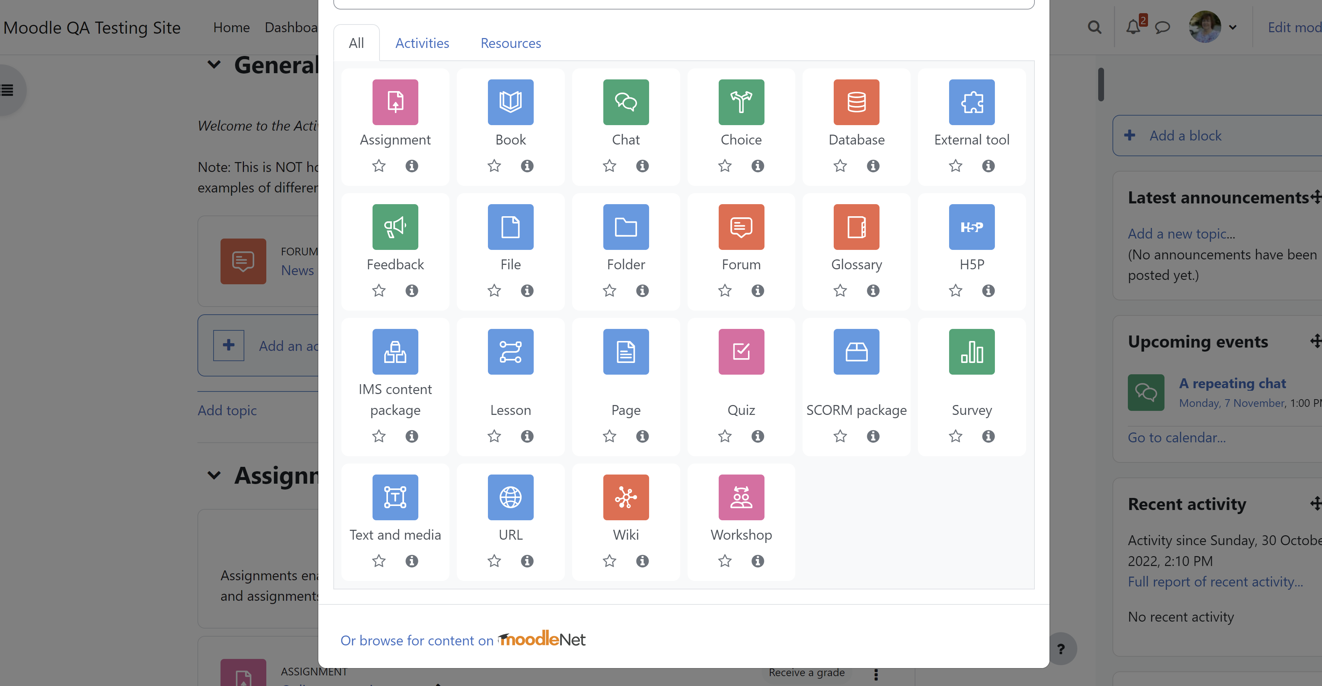This screenshot has height=686, width=1322.
Task: Switch to the All tab
Action: (357, 43)
